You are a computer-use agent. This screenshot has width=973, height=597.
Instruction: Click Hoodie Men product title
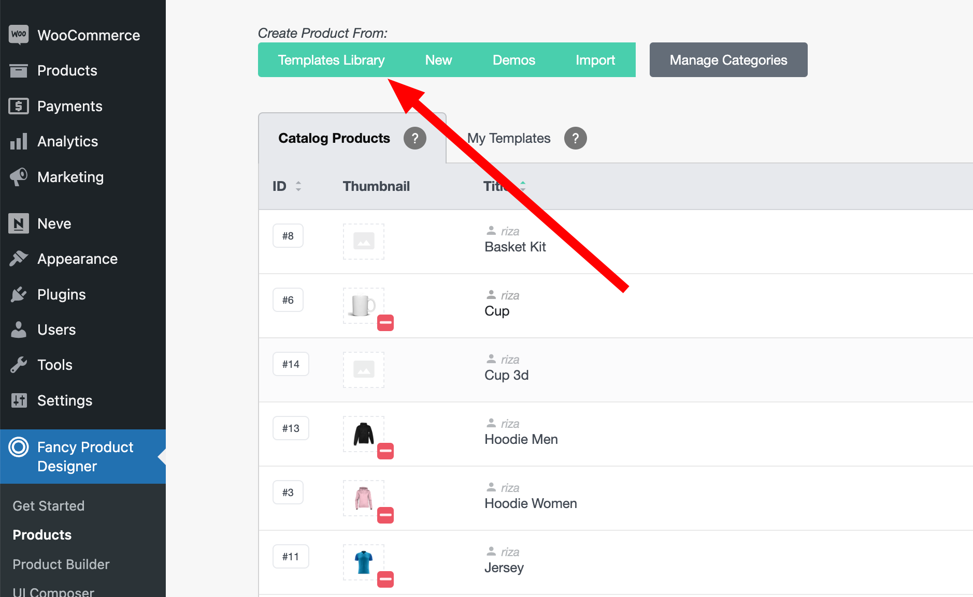521,439
